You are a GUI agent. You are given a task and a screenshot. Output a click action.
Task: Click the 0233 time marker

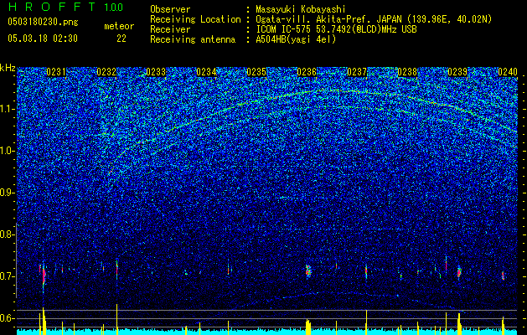tap(156, 72)
